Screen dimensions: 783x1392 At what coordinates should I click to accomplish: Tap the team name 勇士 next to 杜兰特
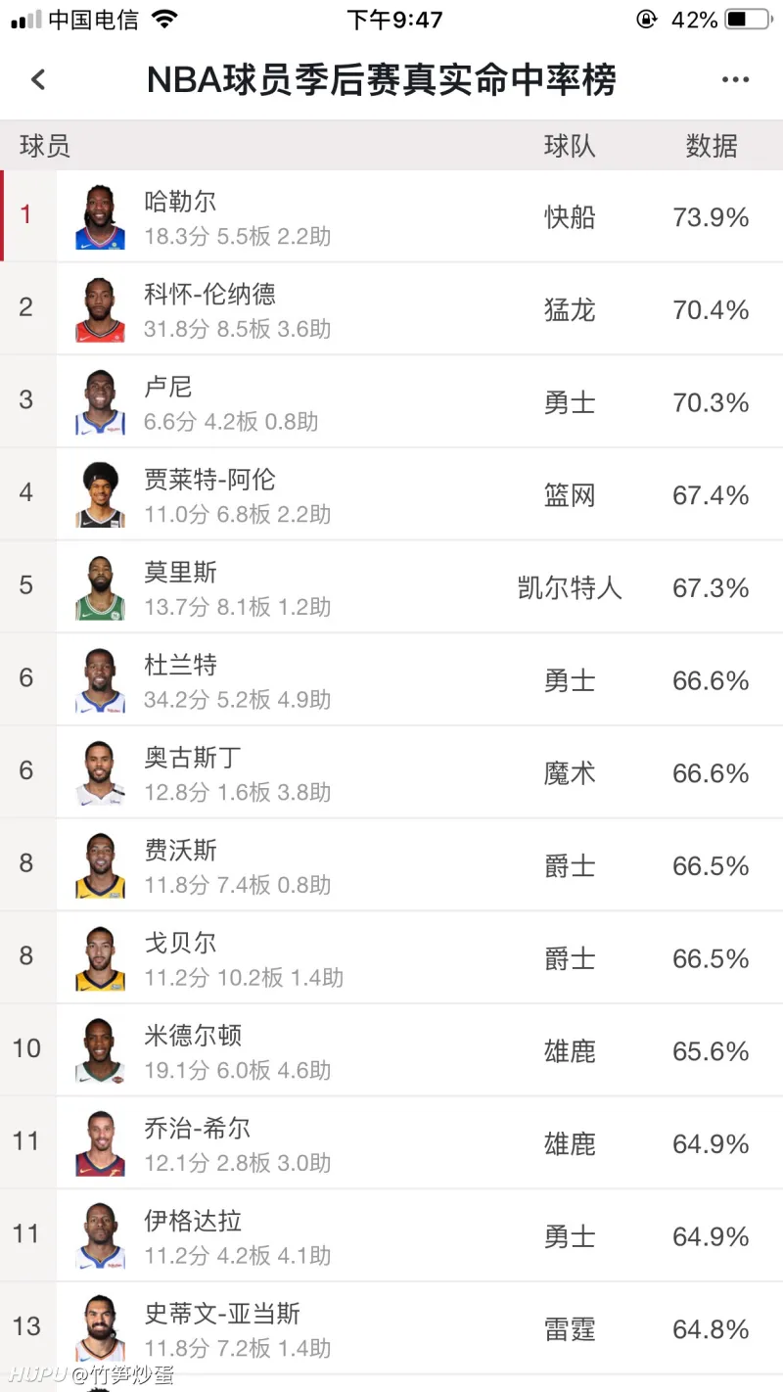[569, 679]
